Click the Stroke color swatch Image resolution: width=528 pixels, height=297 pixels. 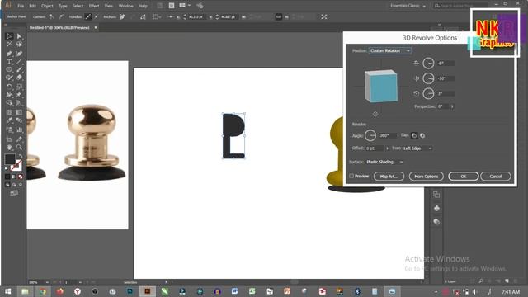[16, 166]
